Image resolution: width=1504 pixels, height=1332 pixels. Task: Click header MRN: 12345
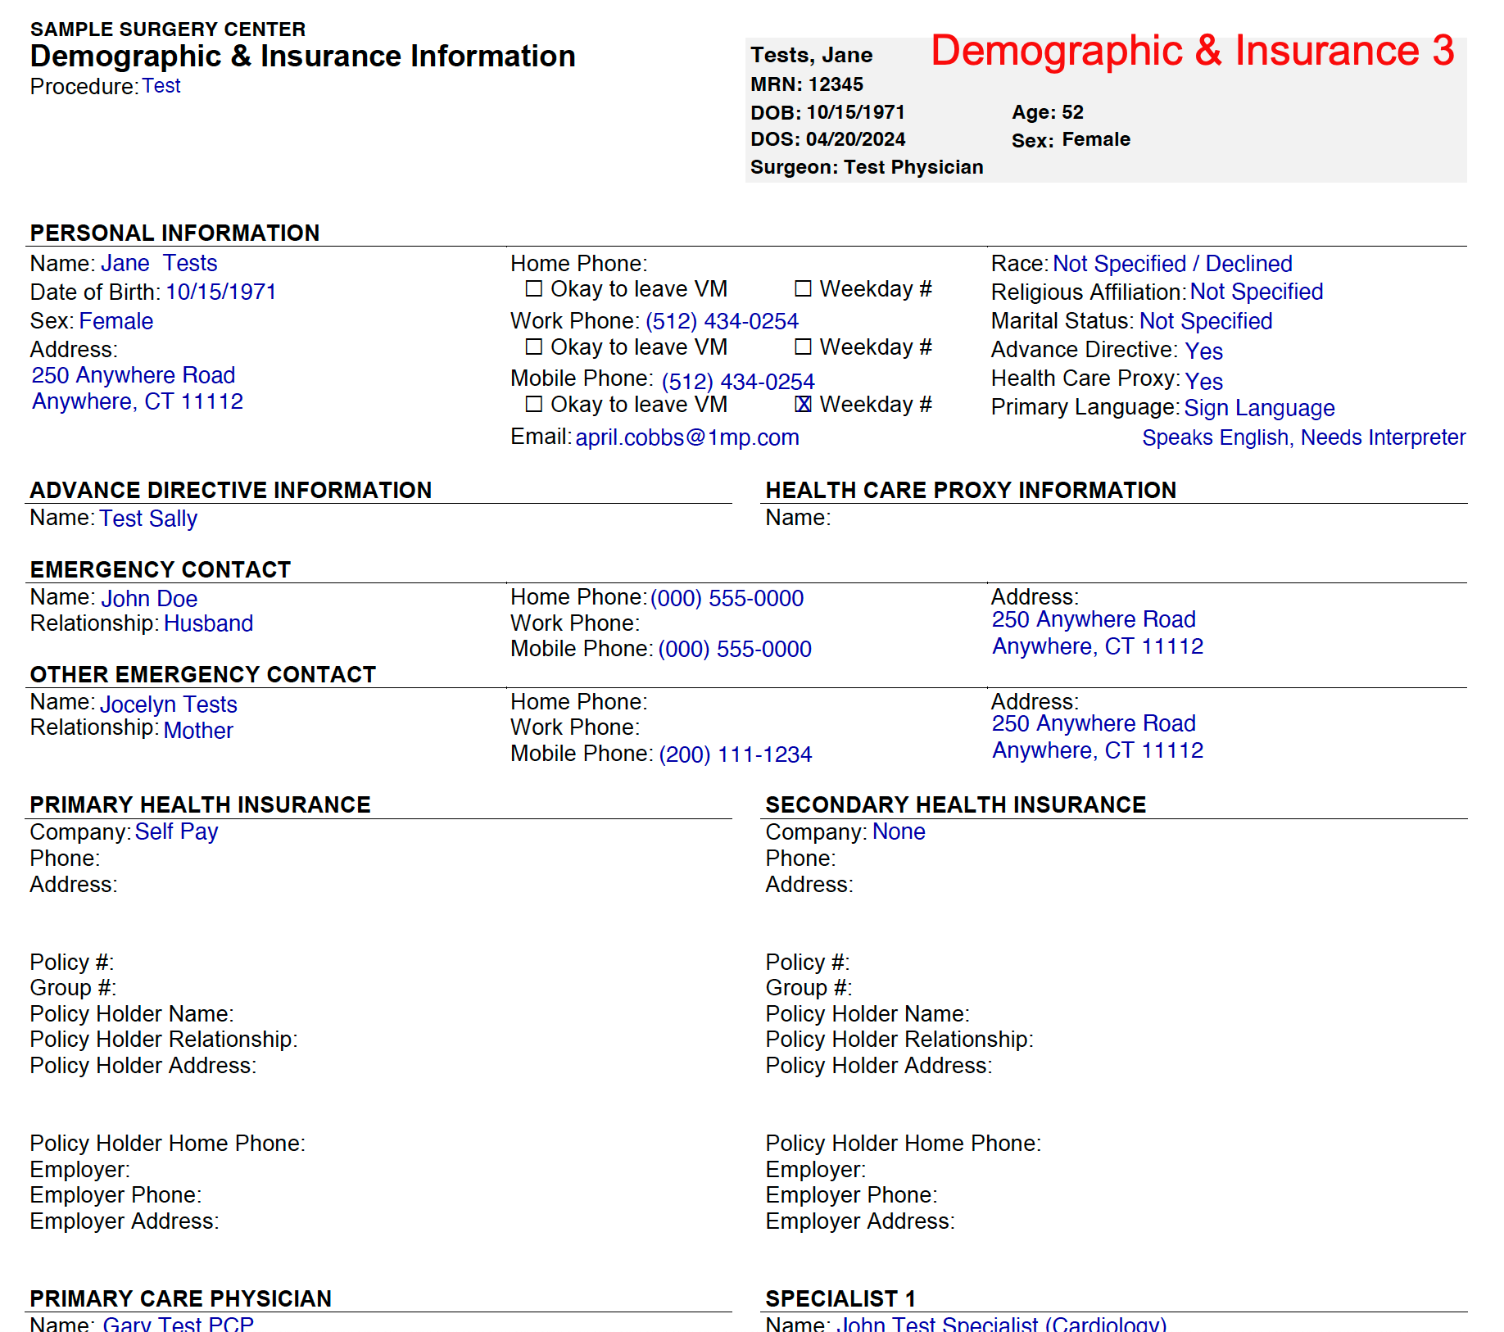(807, 84)
